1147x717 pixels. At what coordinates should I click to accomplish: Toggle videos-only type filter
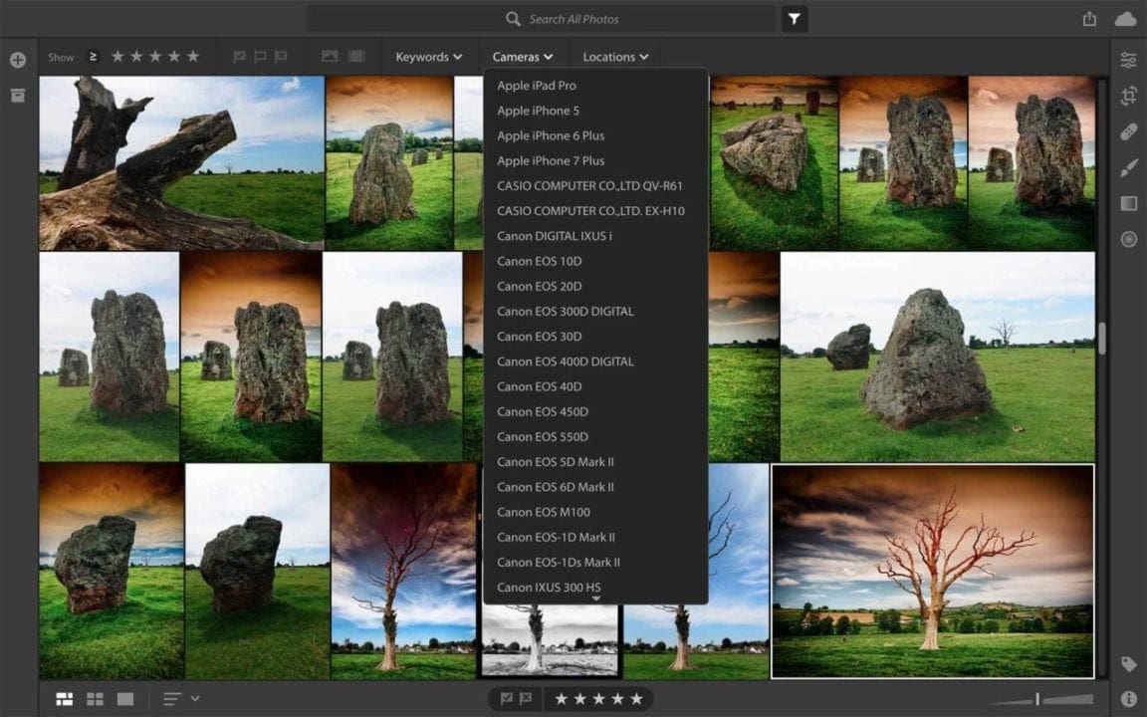pyautogui.click(x=356, y=57)
